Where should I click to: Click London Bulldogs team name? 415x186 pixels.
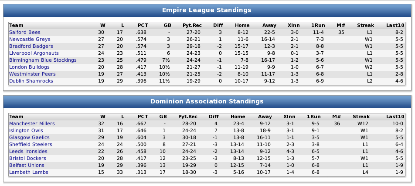click(x=29, y=67)
